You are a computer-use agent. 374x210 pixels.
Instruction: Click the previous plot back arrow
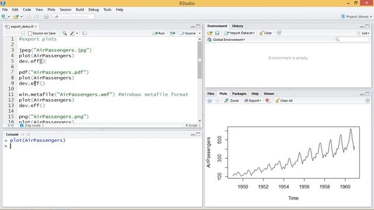pos(210,101)
